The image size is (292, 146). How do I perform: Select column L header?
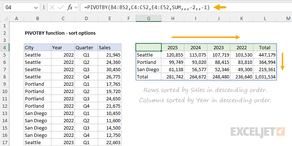coord(265,19)
